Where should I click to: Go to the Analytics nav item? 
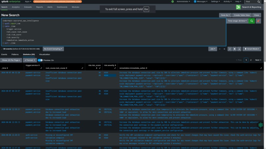pyautogui.click(x=16, y=7)
